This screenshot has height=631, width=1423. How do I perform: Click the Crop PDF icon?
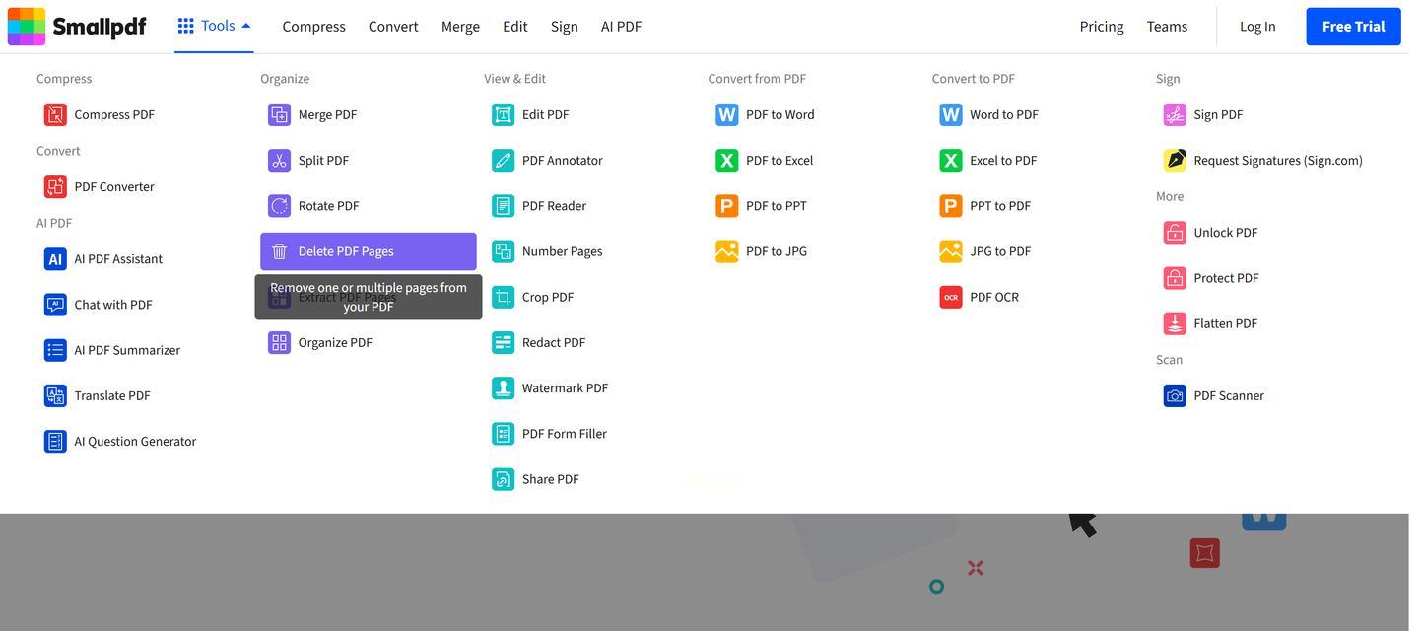pyautogui.click(x=503, y=297)
